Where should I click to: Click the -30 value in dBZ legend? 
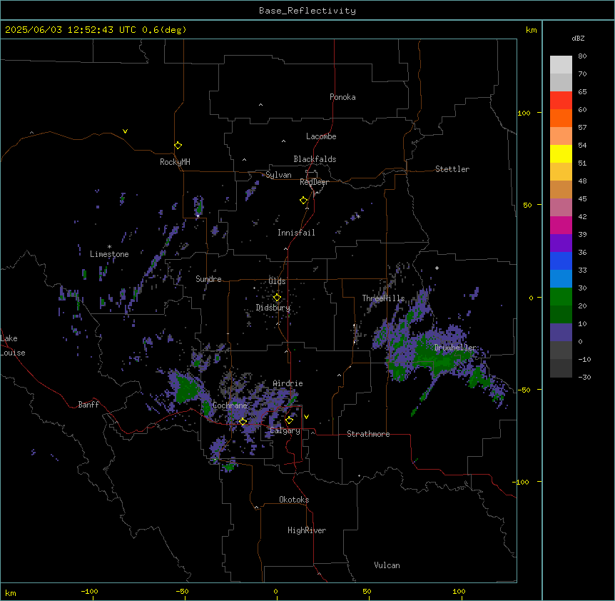[x=584, y=377]
